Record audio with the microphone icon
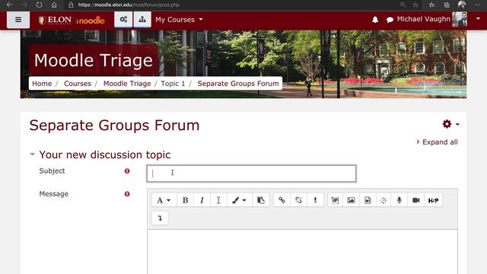This screenshot has height=274, width=487. [x=399, y=200]
